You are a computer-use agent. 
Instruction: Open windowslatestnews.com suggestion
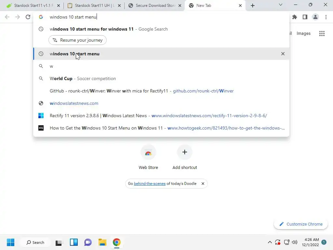(x=161, y=103)
